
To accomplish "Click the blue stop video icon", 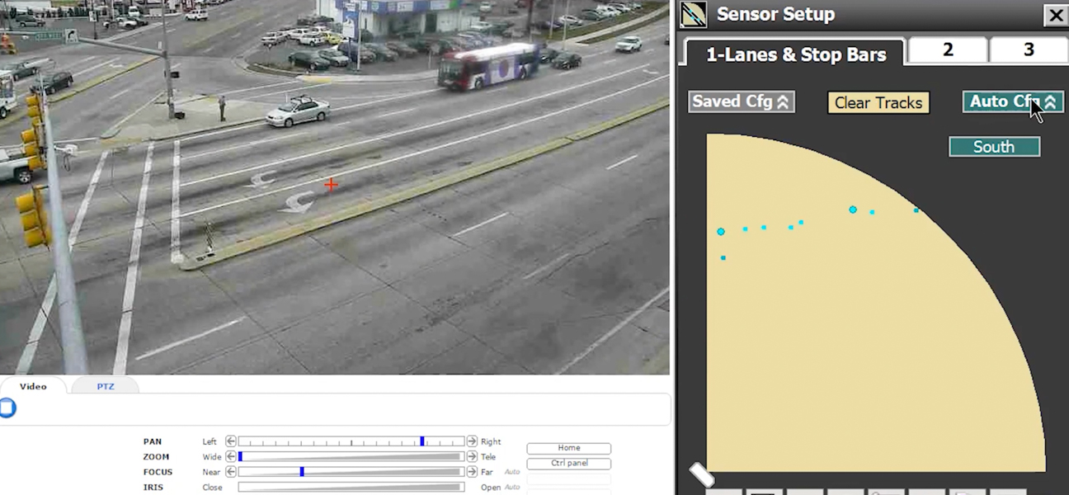I will 7,408.
